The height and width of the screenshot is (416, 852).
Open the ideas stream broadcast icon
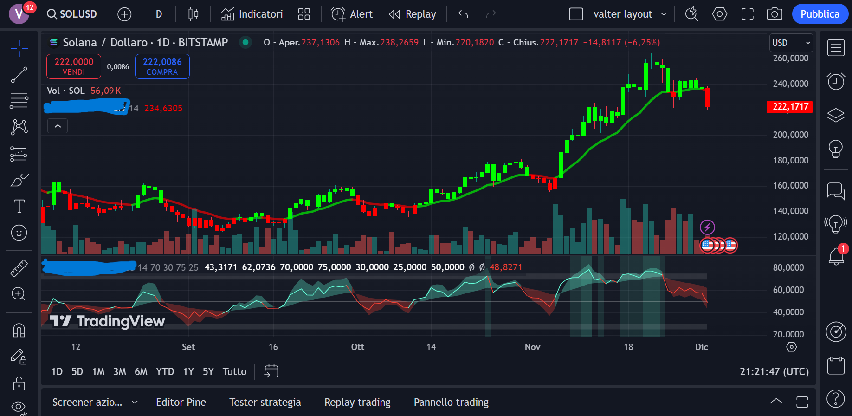click(x=836, y=224)
